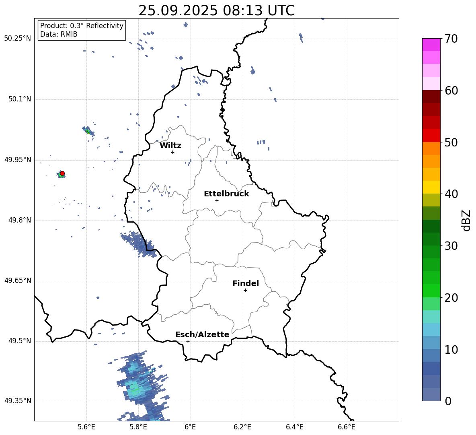The image size is (476, 435).
Task: Click the 49.5°N latitude label
Action: click(19, 341)
